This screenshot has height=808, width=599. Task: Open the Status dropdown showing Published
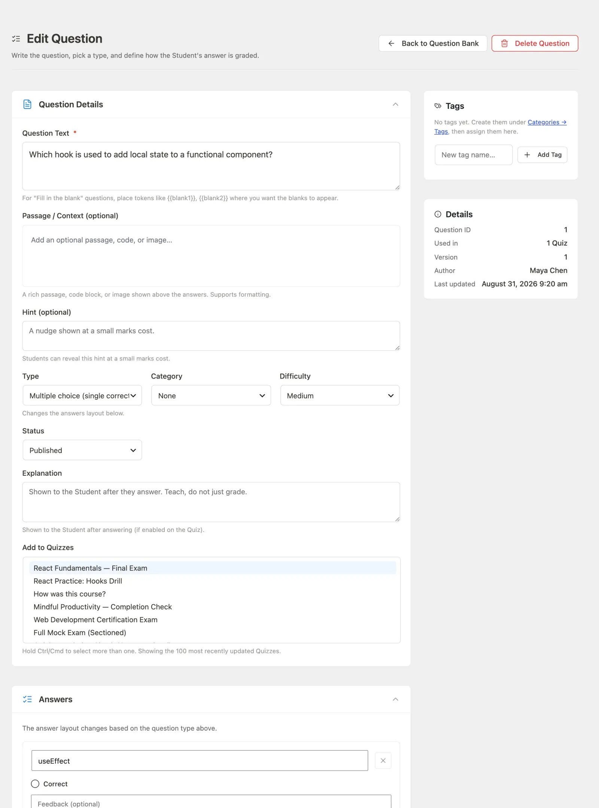[x=82, y=450]
